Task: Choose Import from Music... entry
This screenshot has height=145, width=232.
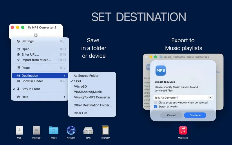Action: 40,60
